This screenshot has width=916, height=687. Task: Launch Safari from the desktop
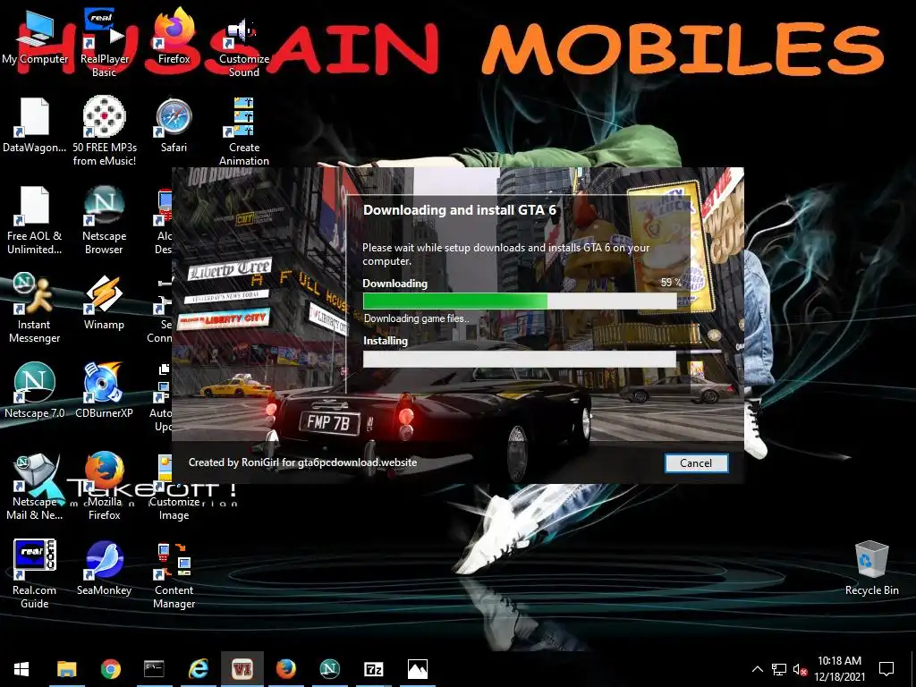pyautogui.click(x=174, y=125)
